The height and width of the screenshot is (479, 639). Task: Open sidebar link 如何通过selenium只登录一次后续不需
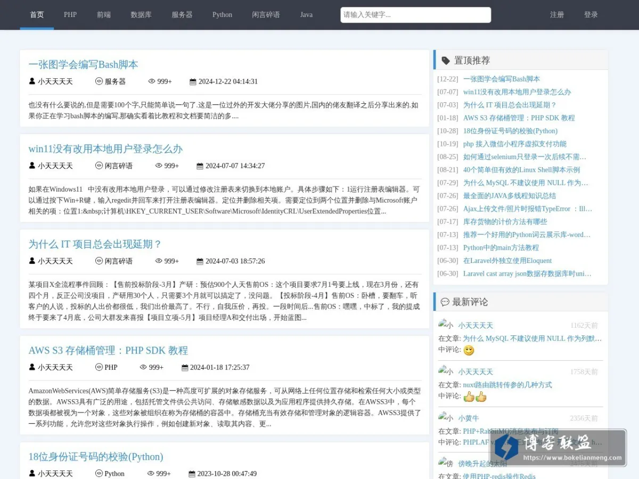(x=525, y=157)
